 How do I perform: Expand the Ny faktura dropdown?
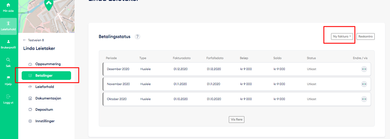pos(342,37)
